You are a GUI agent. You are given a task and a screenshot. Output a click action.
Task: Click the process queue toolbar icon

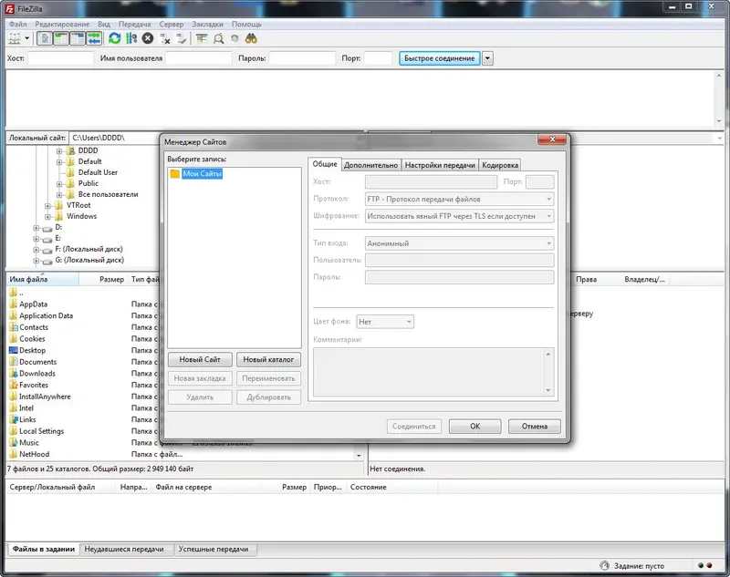point(131,38)
